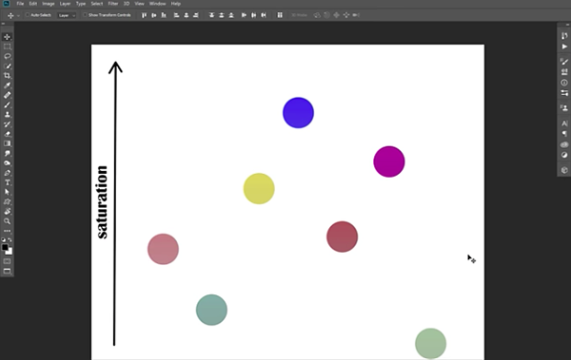The image size is (571, 360).
Task: Click Align Left Edges button
Action: [176, 15]
